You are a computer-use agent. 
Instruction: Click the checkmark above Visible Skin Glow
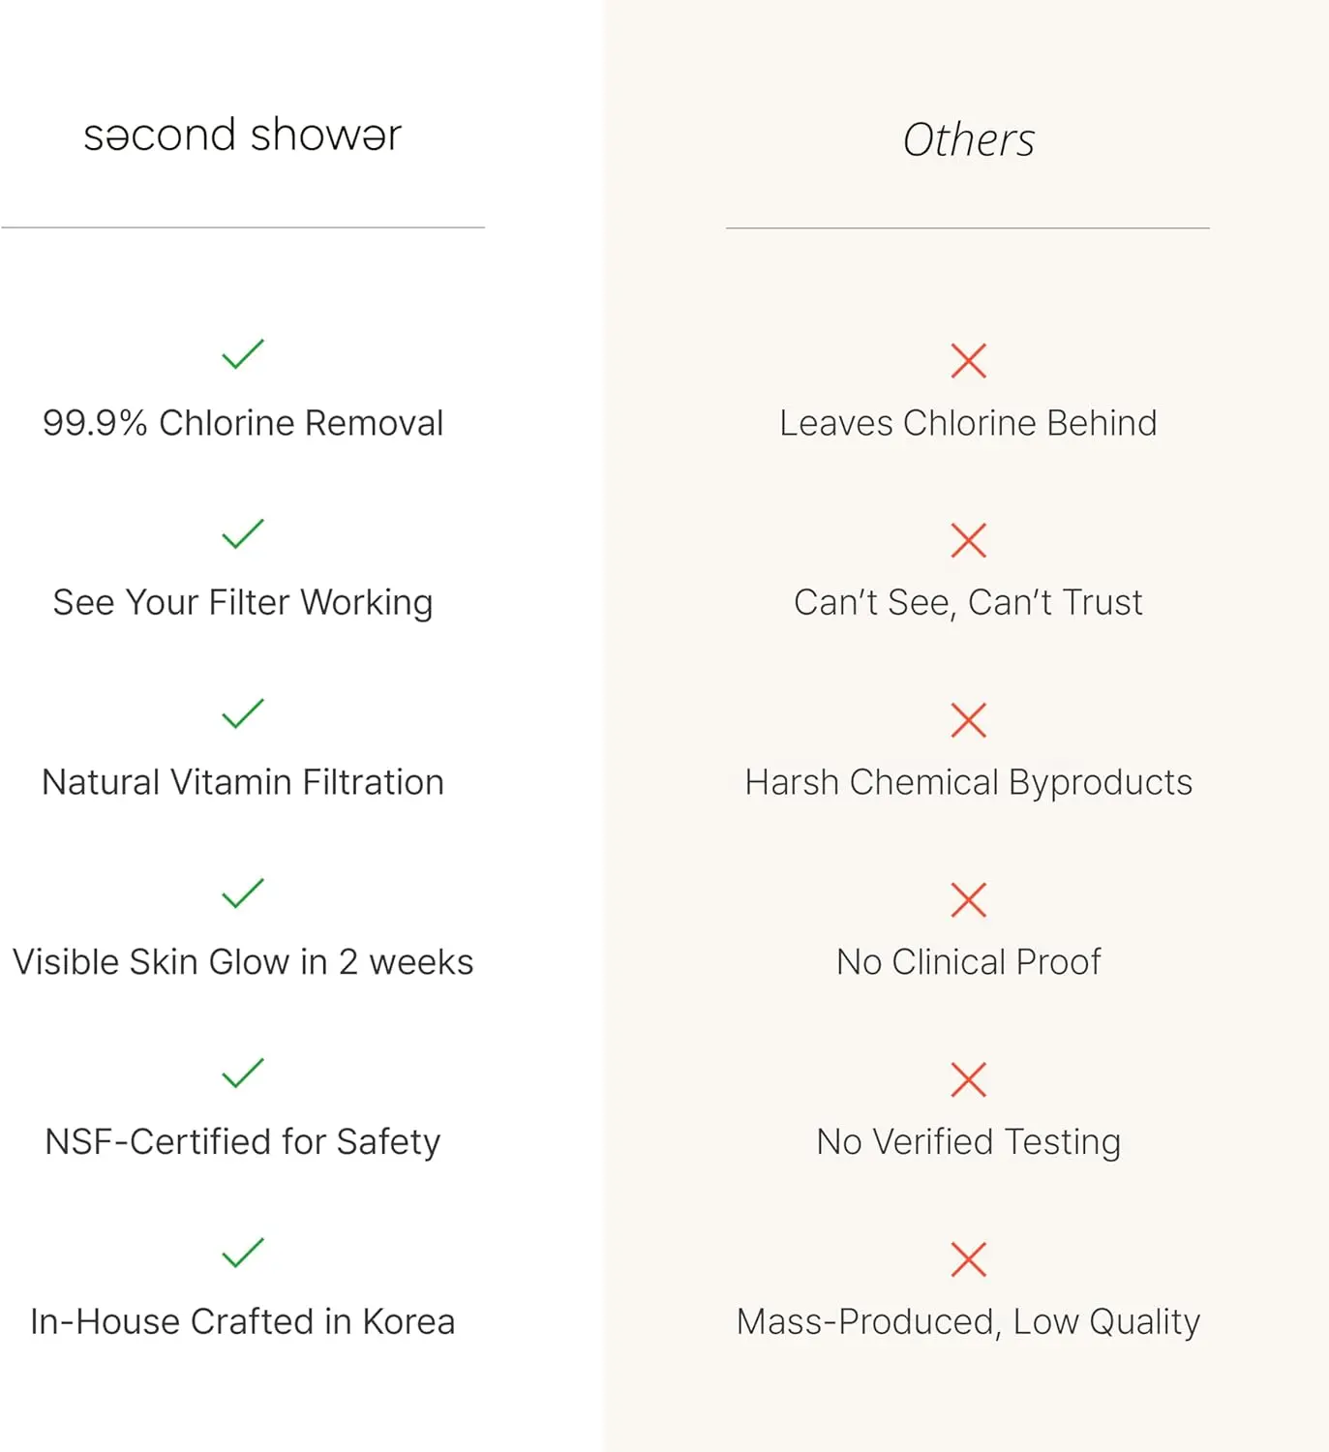[242, 893]
